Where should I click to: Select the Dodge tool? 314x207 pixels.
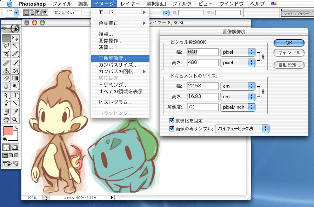coord(15,86)
